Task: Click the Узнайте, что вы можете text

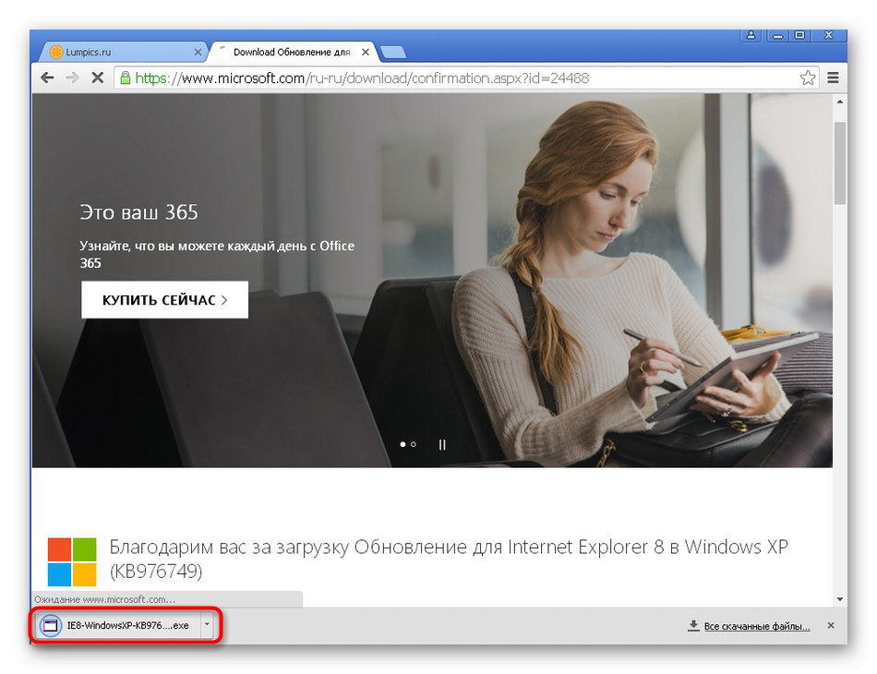Action: [217, 254]
